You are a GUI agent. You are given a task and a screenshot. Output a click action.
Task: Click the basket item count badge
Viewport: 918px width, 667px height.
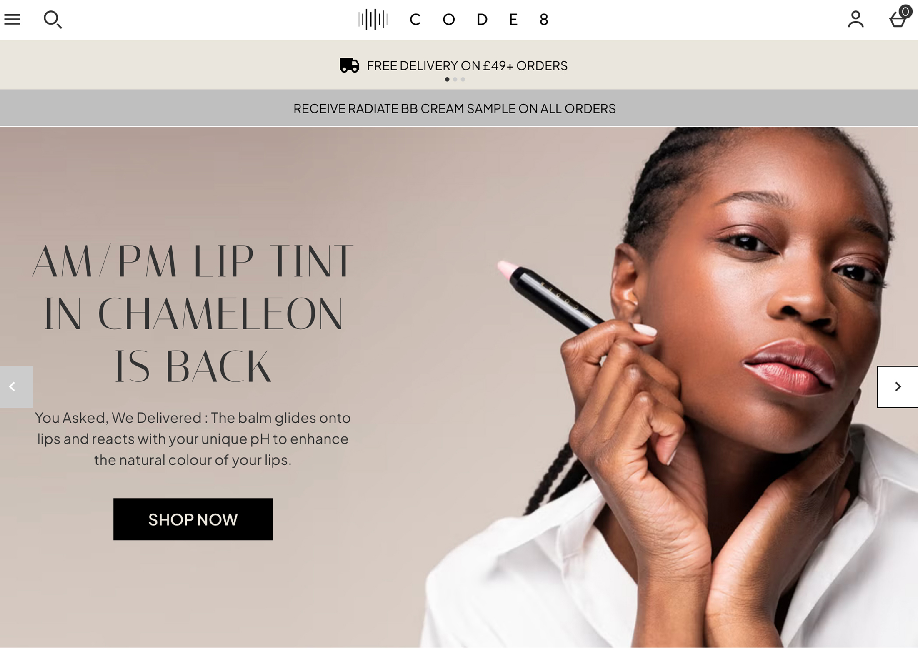tap(905, 11)
